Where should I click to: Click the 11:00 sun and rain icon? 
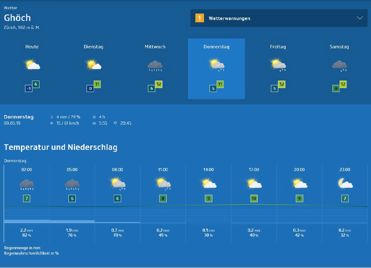coord(163,184)
